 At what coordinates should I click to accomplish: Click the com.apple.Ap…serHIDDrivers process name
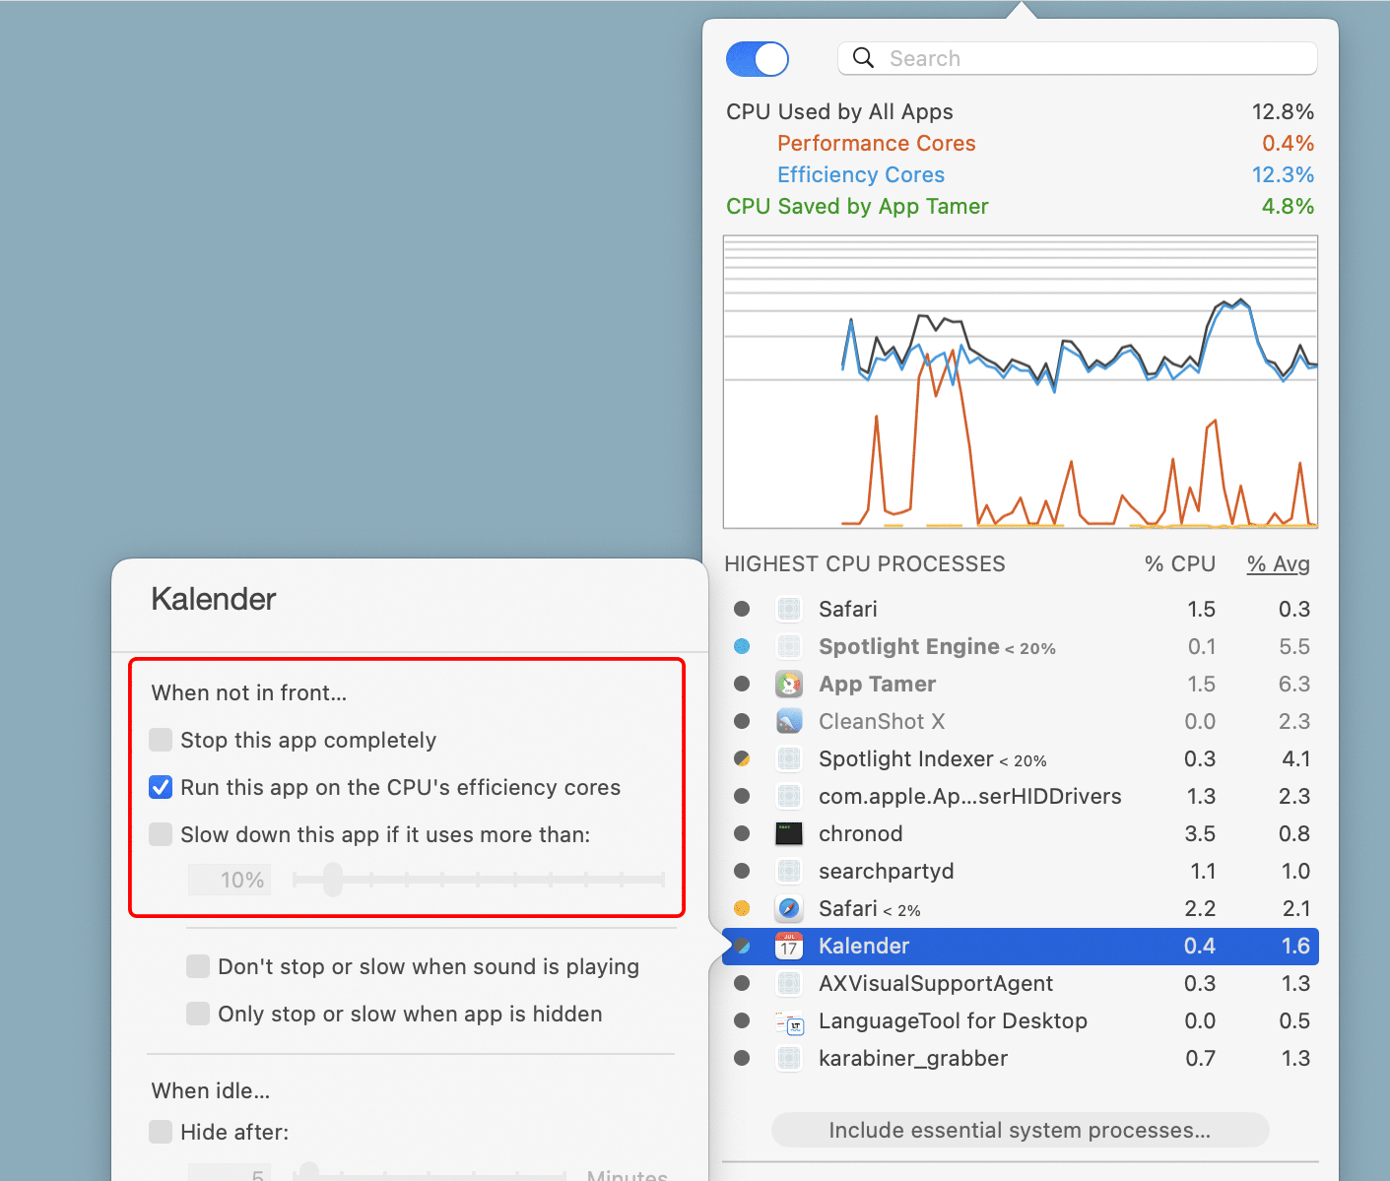(969, 796)
